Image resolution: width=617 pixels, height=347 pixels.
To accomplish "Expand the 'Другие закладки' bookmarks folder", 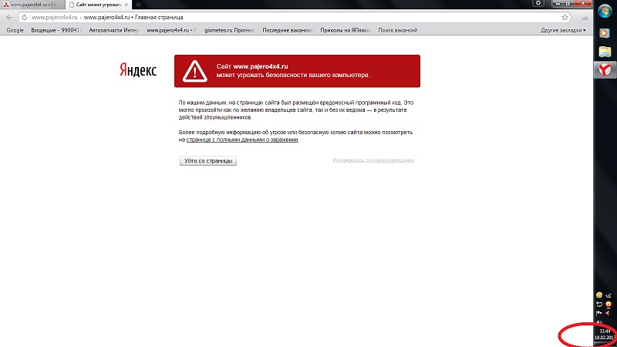I will click(x=563, y=30).
